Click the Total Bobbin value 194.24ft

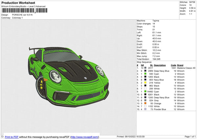156,59
